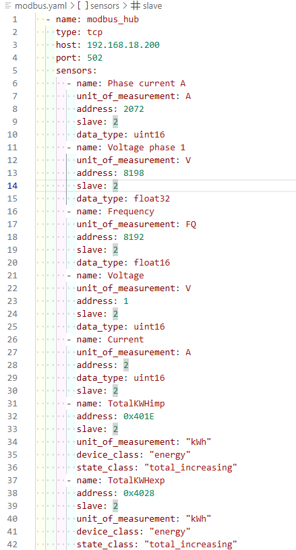
Task: Click the unit_of_measurement value FQ
Action: [191, 224]
